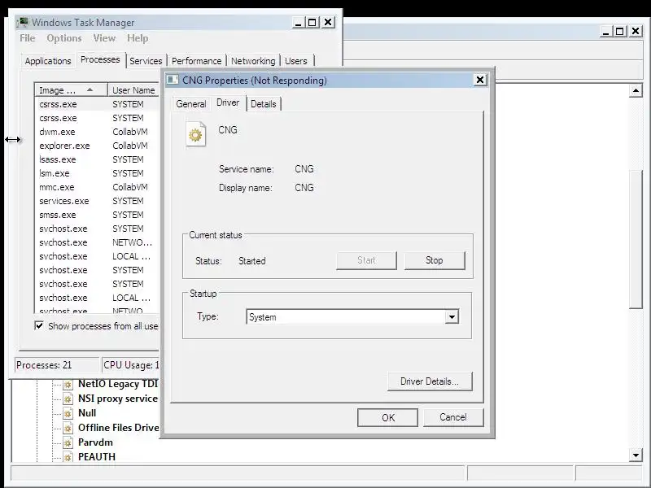
Task: Select the PEAUTH driver icon
Action: (68, 457)
